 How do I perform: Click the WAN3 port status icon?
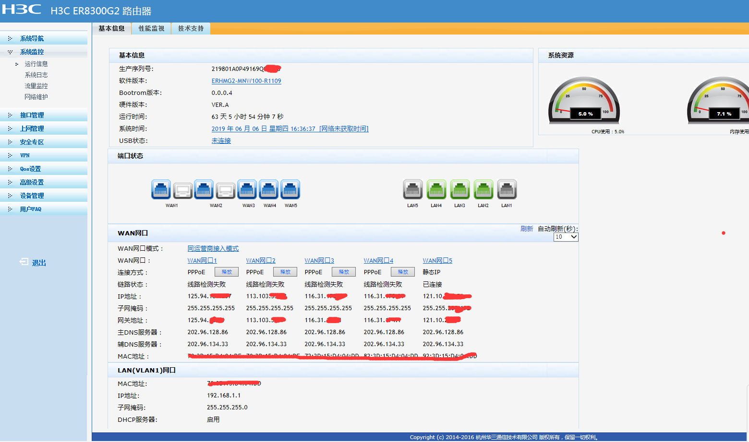pyautogui.click(x=247, y=189)
